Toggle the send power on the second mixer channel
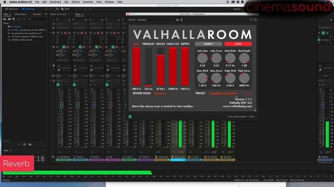 (80, 47)
